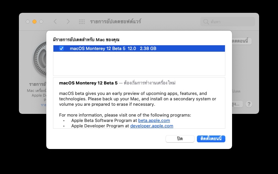Close the window with red button

coord(28,22)
